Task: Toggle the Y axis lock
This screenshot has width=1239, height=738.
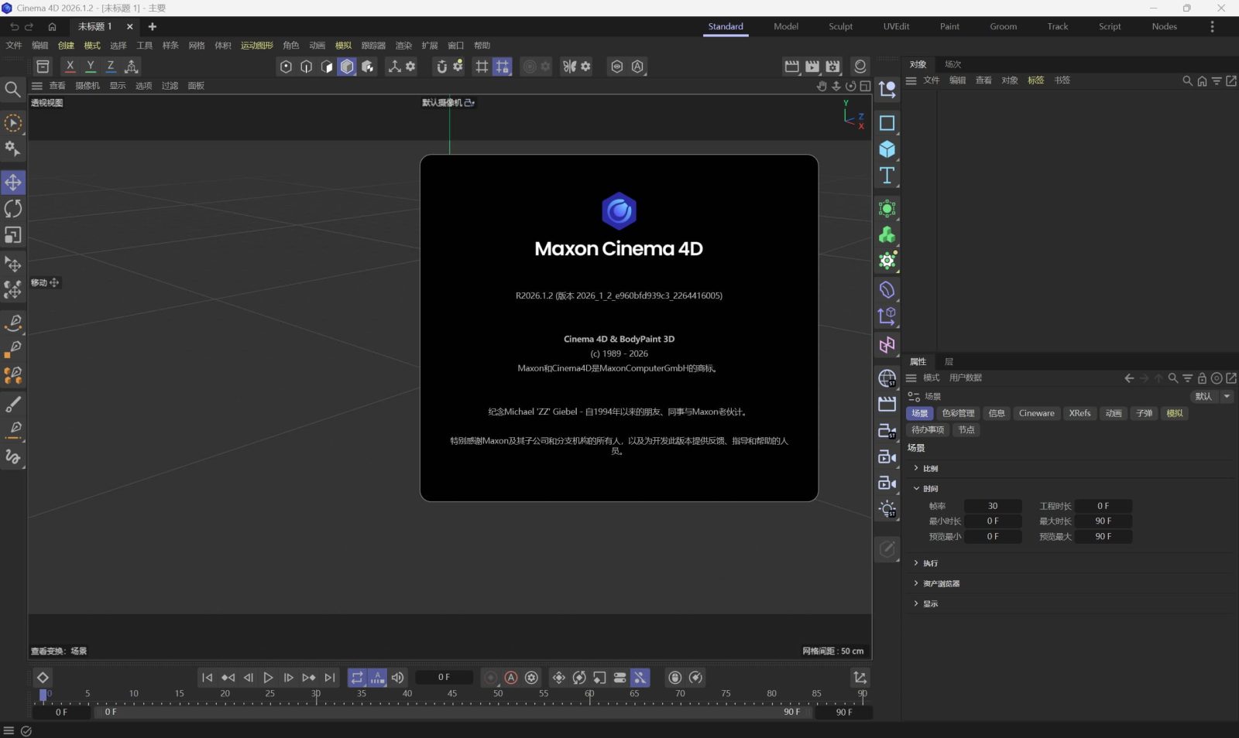Action: [91, 67]
